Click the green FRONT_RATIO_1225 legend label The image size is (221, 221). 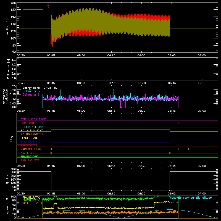(x=36, y=200)
